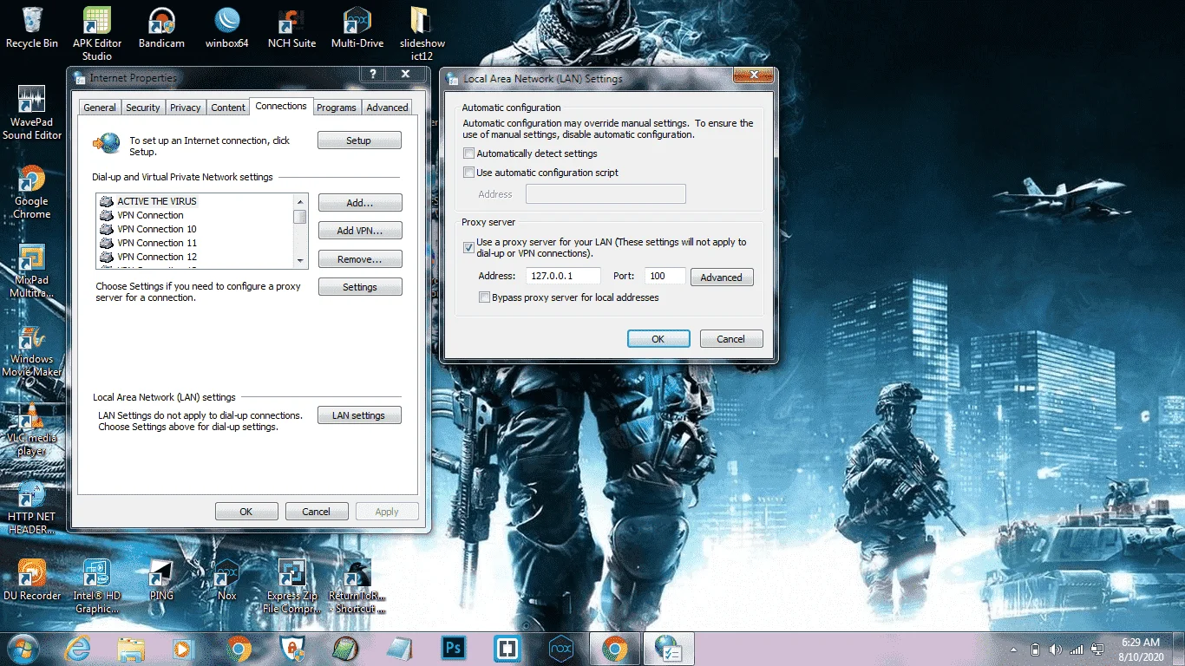Confirm LAN Settings dialog with OK

pyautogui.click(x=658, y=339)
